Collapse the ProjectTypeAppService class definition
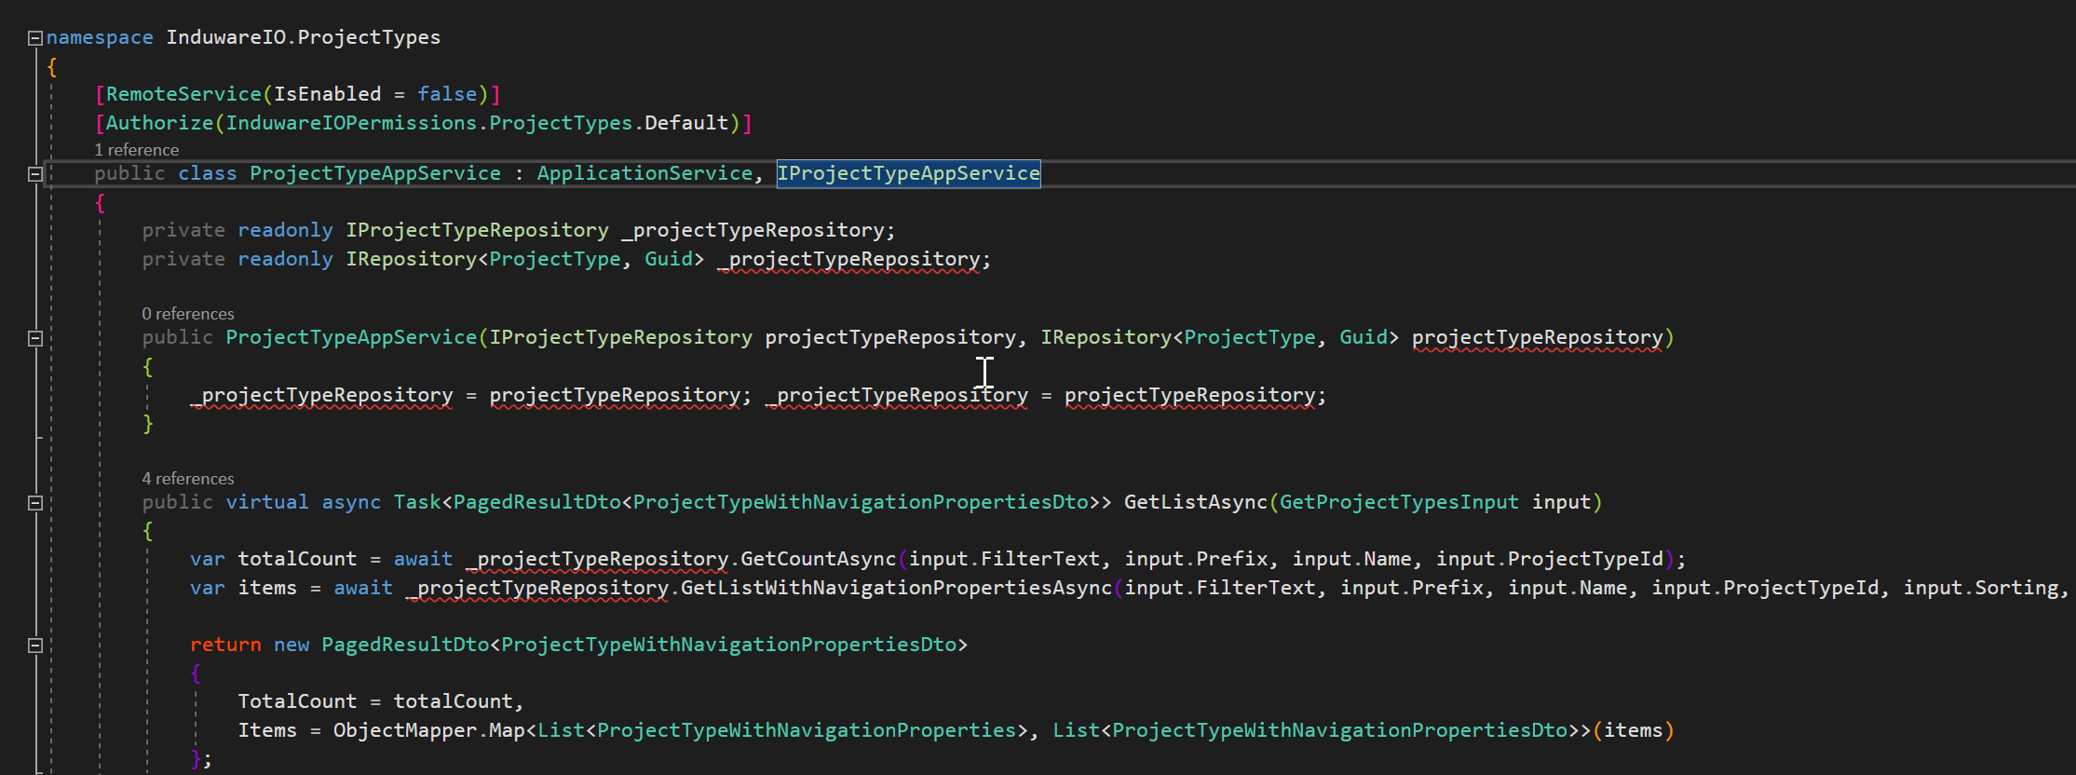 (35, 174)
